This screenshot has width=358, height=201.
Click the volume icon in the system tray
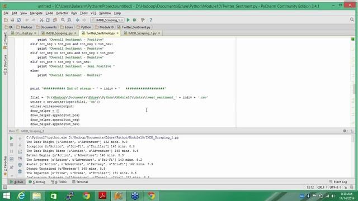(333, 196)
